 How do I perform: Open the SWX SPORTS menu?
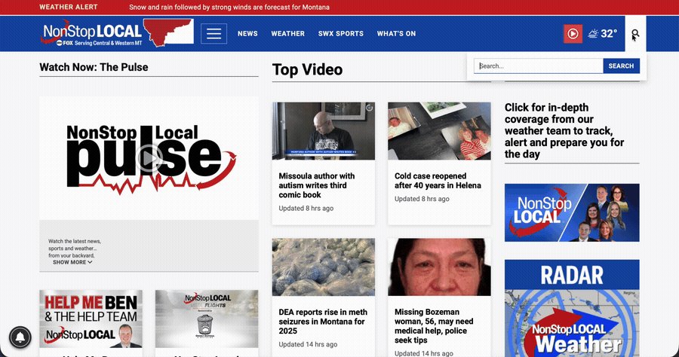pos(341,34)
